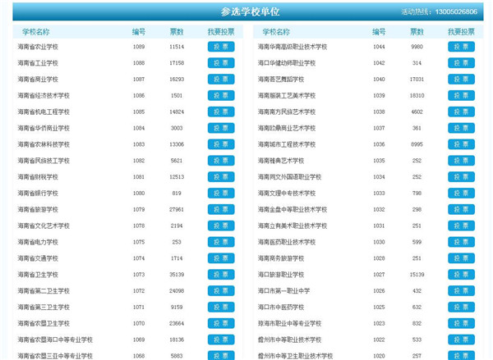
Task: Vote for 海南省农林科技学校 (No. 1083)
Action: coord(221,144)
